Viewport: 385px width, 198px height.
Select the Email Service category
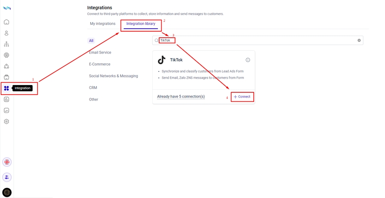point(100,53)
